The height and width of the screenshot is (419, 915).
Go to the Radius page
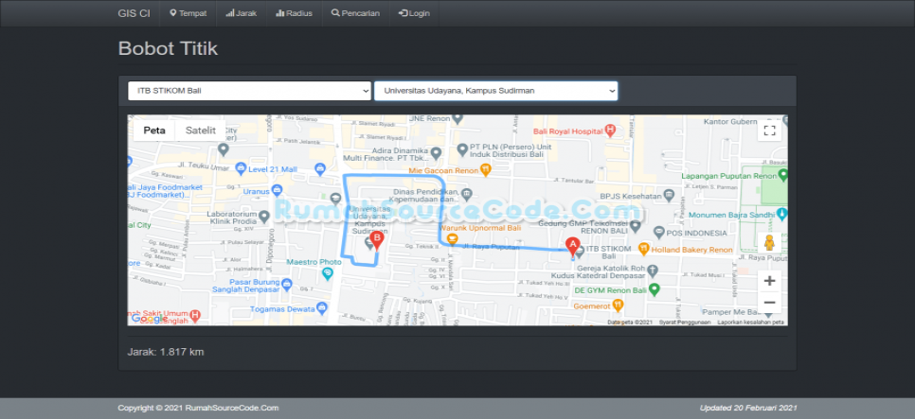click(294, 13)
